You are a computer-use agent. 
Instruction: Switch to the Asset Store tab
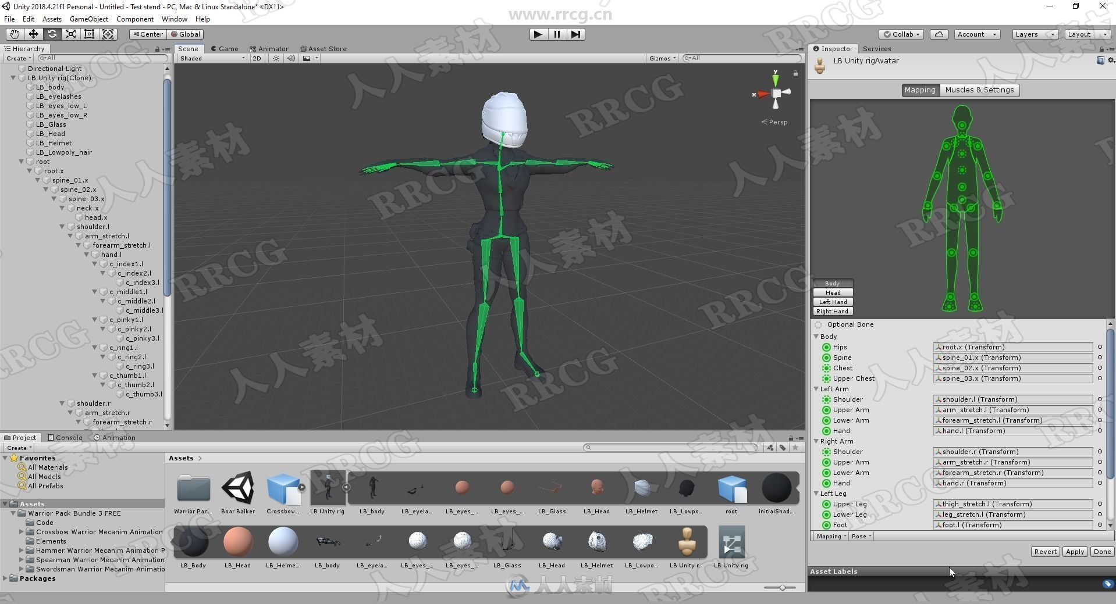tap(324, 49)
